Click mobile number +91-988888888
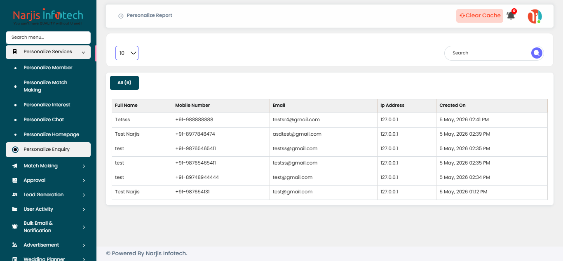The height and width of the screenshot is (261, 563). (194, 120)
